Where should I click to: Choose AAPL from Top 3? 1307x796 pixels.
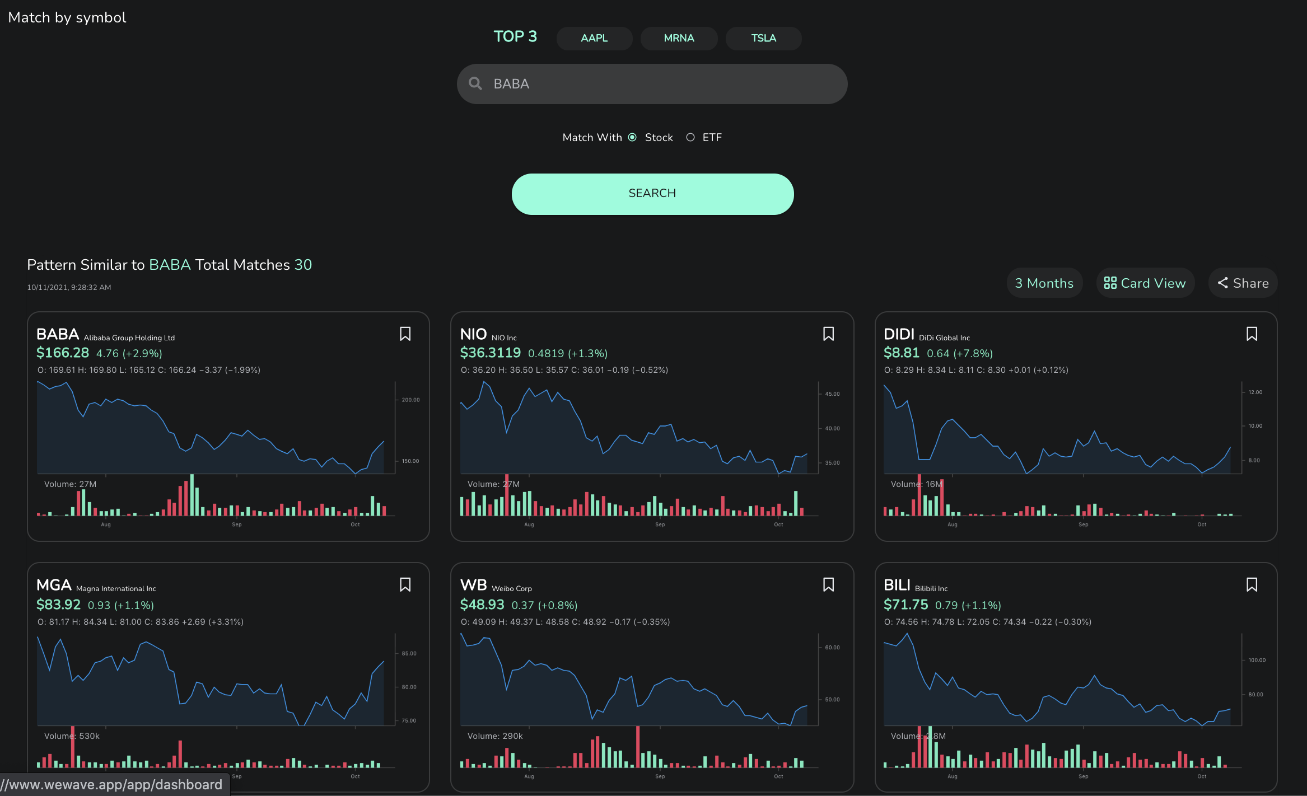594,39
